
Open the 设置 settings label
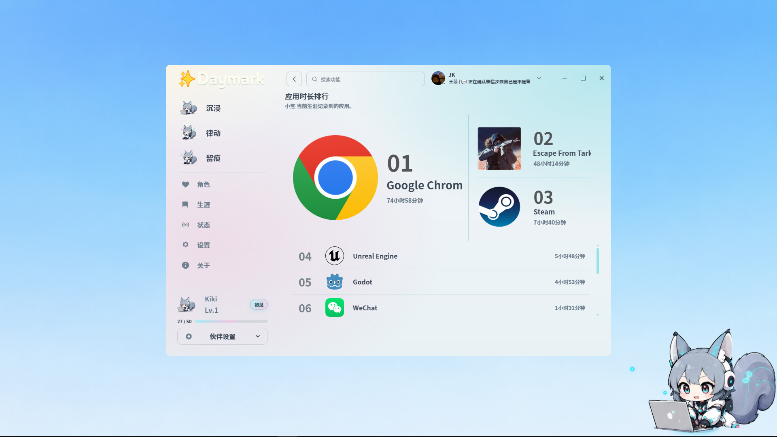pos(204,245)
